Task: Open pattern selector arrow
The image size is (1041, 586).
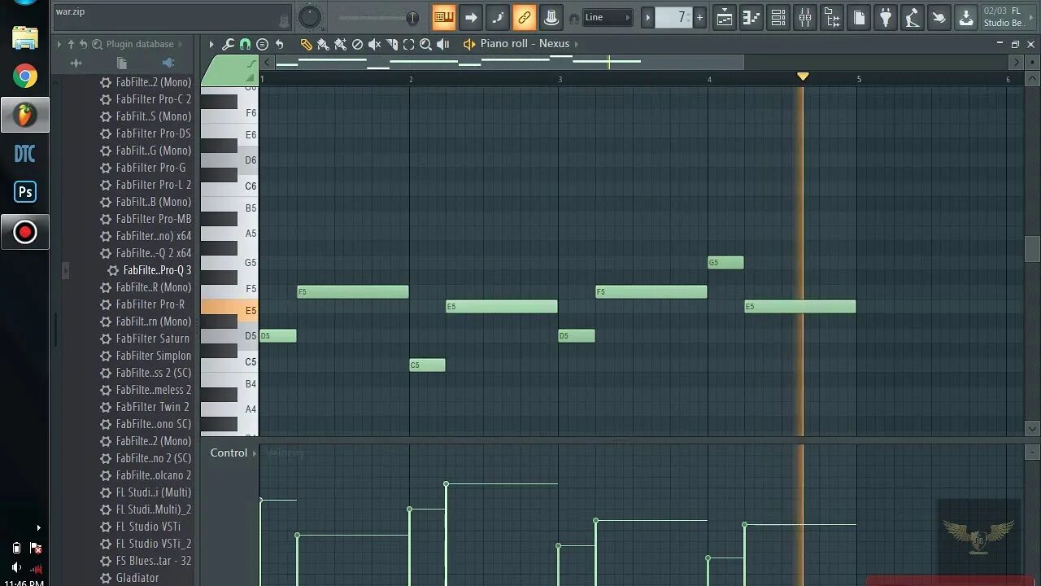Action: click(x=648, y=17)
